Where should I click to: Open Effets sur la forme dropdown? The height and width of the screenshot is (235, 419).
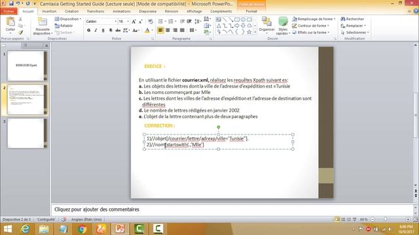[x=310, y=32]
